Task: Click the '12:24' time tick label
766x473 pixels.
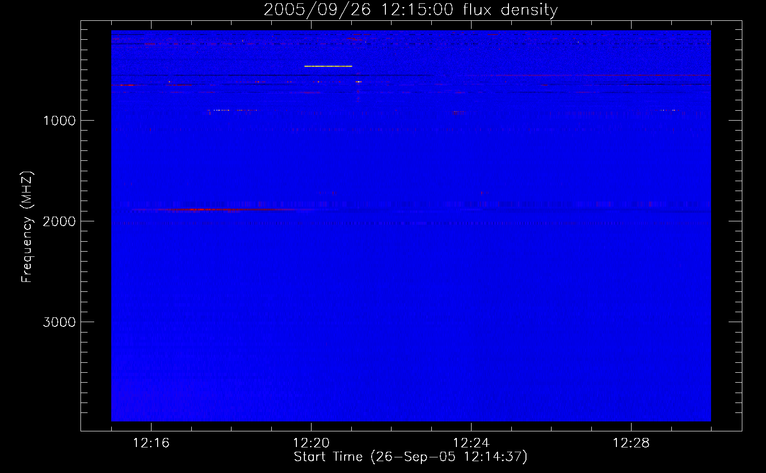Action: 471,443
